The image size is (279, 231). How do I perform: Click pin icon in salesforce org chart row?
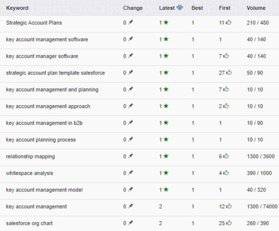pyautogui.click(x=131, y=223)
